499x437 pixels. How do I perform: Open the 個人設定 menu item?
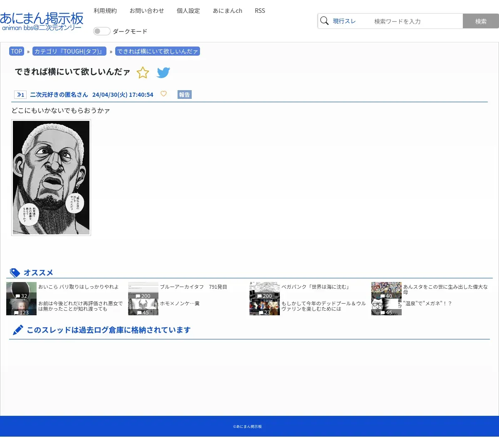[x=188, y=11]
